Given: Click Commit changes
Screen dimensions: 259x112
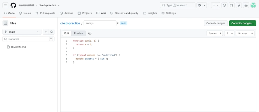Looking at the screenshot, I should coord(242,23).
